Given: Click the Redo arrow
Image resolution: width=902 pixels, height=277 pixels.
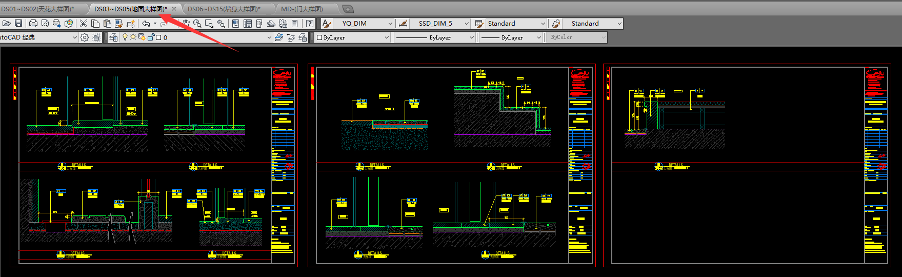Looking at the screenshot, I should (164, 24).
